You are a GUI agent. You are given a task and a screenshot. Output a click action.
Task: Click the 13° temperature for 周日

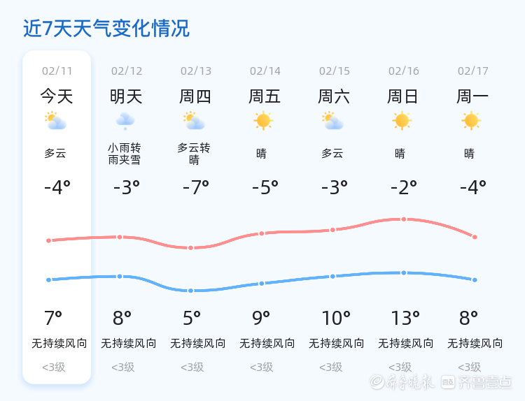[x=405, y=318]
